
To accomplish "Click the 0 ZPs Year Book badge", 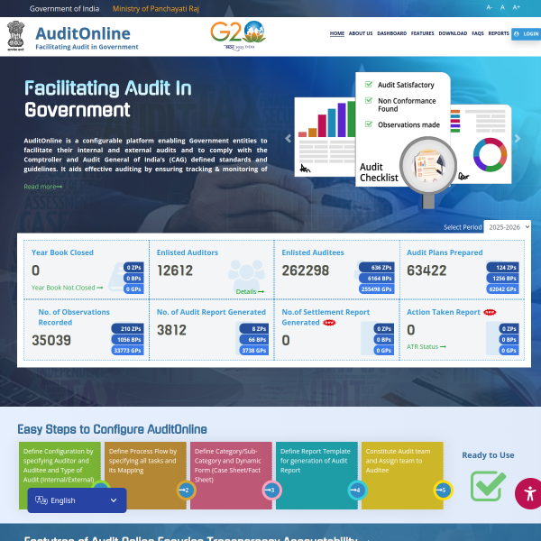I will pyautogui.click(x=133, y=268).
